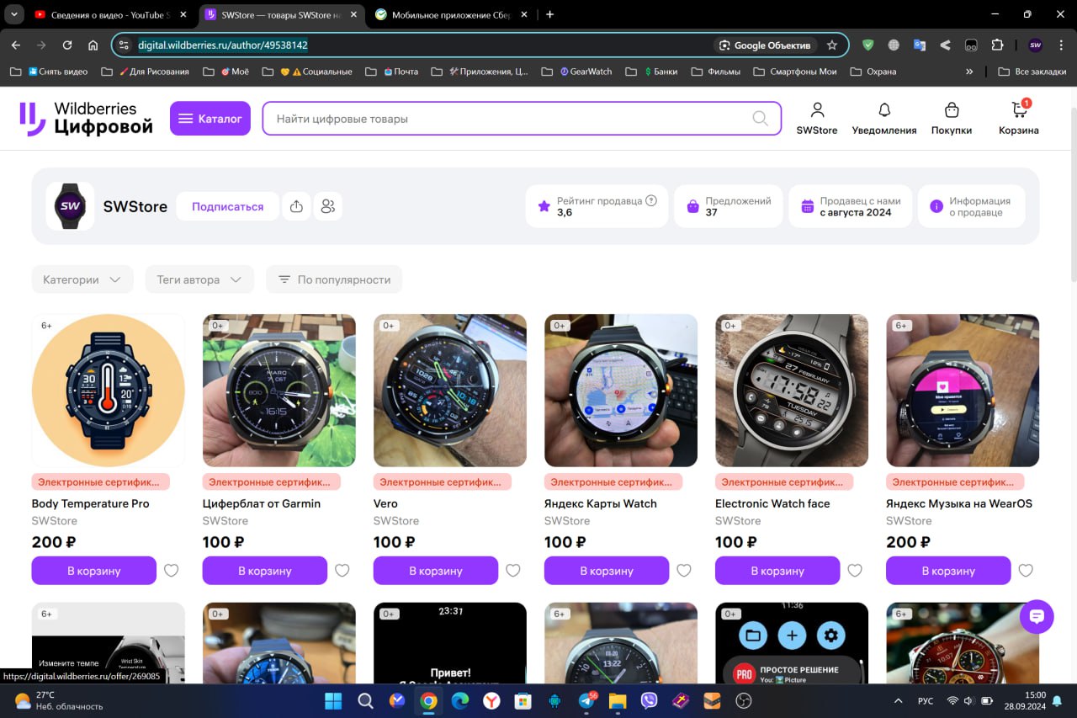
Task: Add Циферблат от Garmin to cart
Action: pyautogui.click(x=264, y=571)
